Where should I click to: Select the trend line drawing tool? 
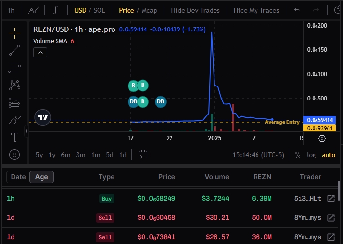(x=14, y=50)
